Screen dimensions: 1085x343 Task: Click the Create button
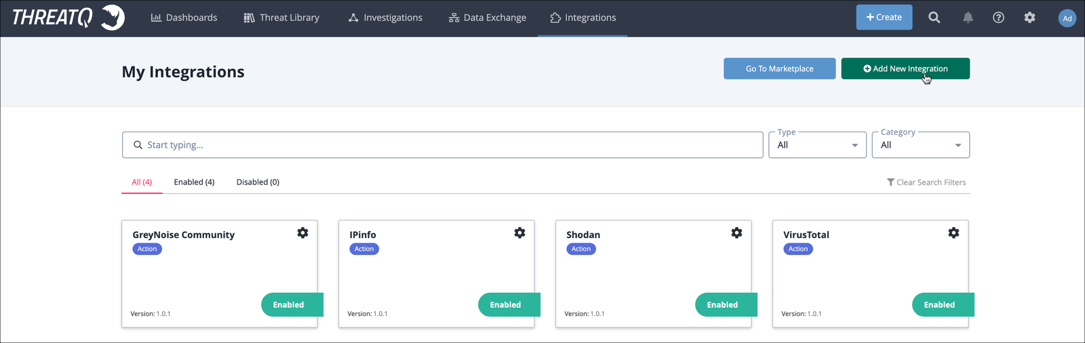tap(884, 17)
